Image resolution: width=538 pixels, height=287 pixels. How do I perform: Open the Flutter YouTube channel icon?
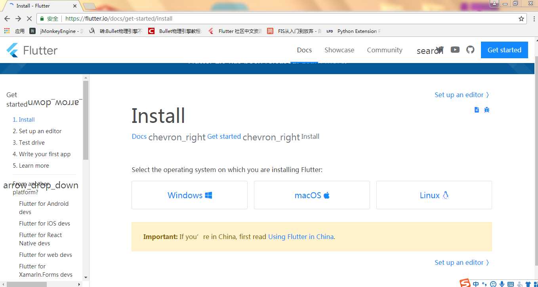(x=455, y=50)
